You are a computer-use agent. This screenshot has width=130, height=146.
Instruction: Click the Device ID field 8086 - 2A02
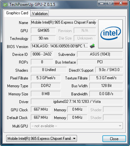pos(42,54)
